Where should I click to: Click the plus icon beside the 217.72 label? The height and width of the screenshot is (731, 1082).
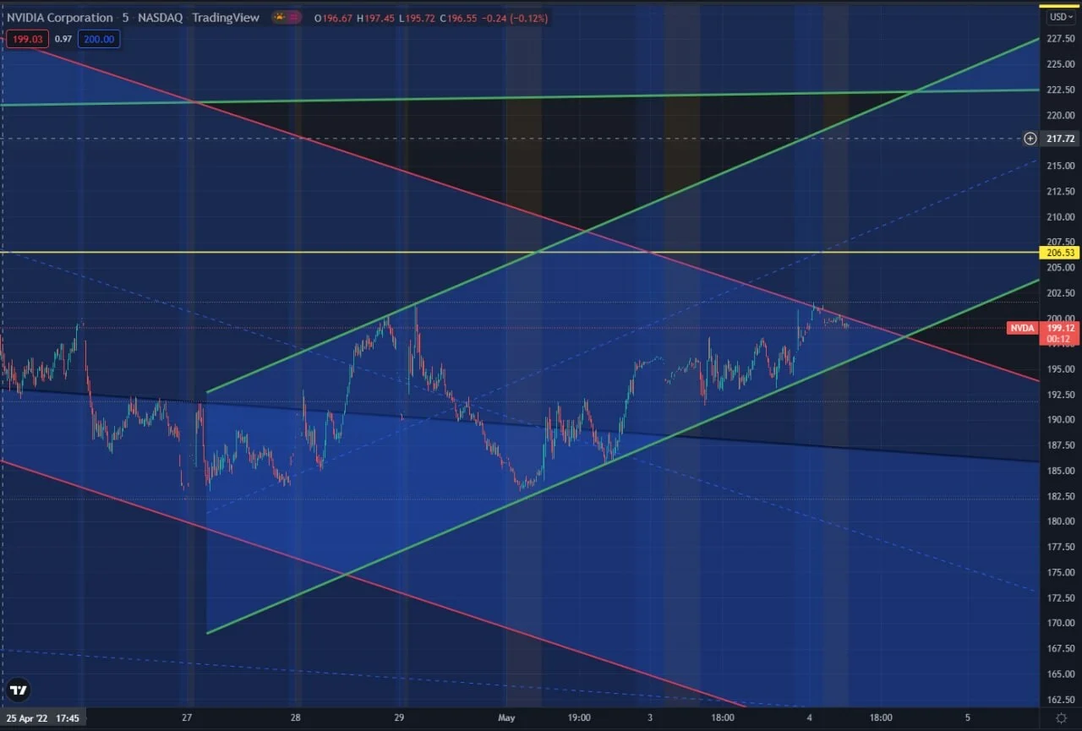(1030, 138)
